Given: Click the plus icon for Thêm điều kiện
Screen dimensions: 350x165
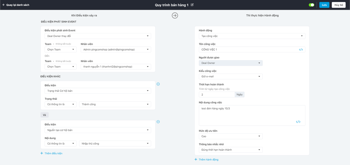Looking at the screenshot, I should click(x=42, y=153).
